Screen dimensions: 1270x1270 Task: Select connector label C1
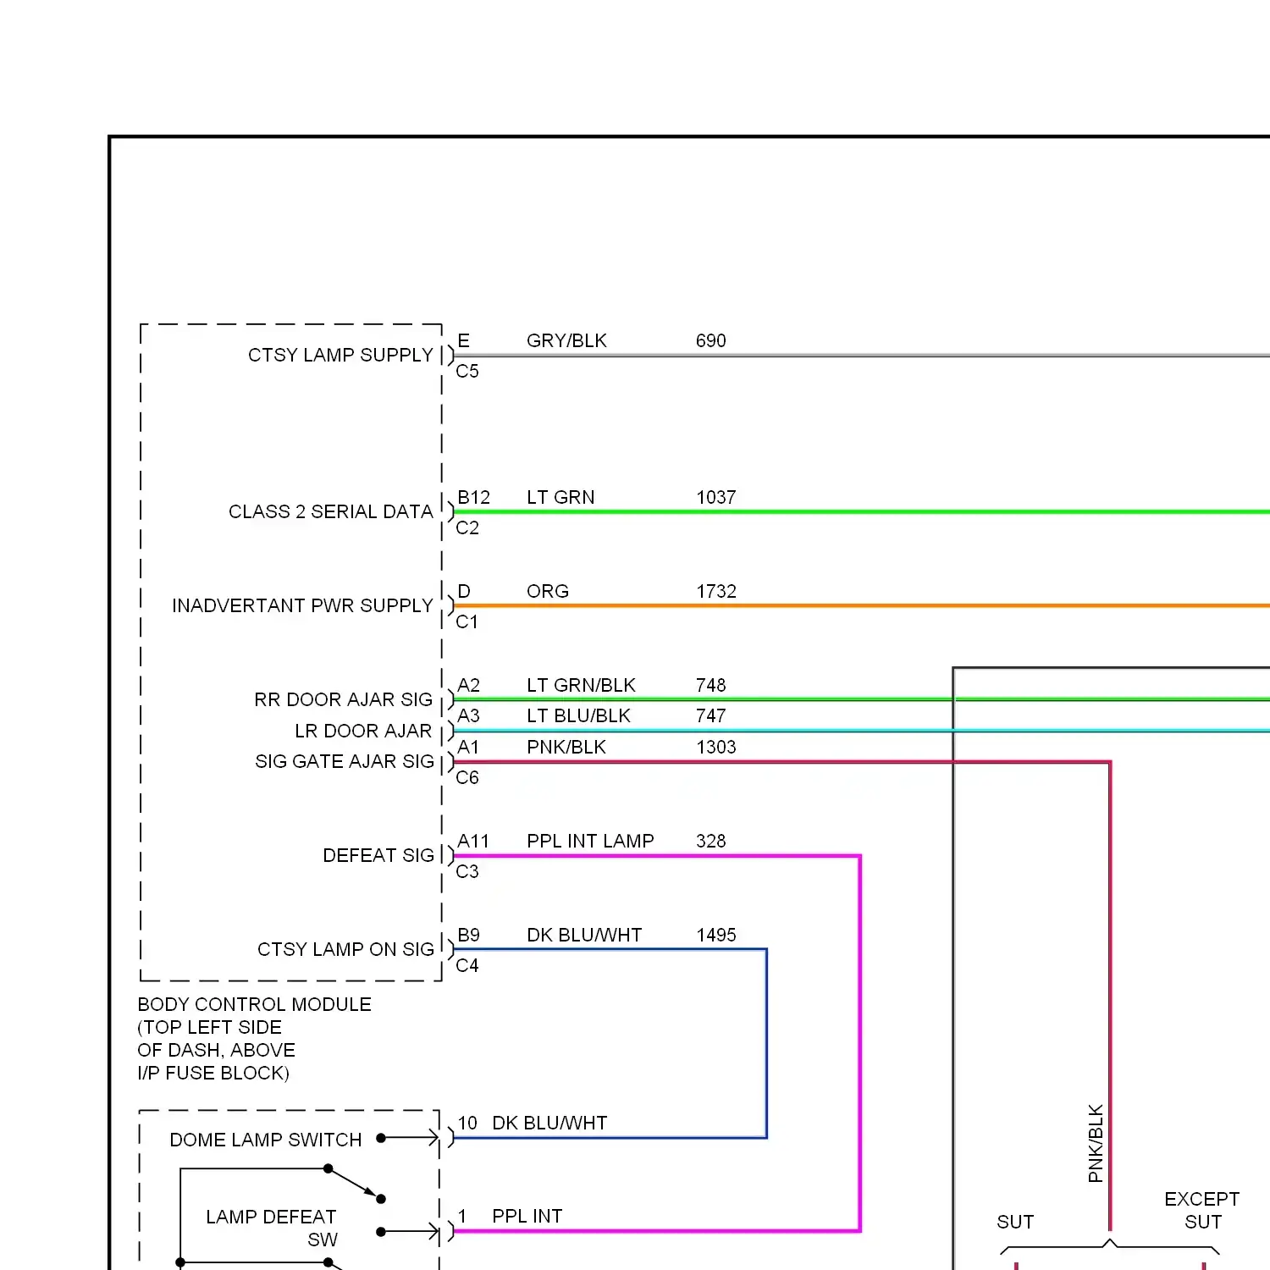point(467,621)
